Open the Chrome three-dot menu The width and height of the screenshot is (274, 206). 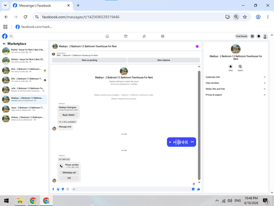[268, 17]
